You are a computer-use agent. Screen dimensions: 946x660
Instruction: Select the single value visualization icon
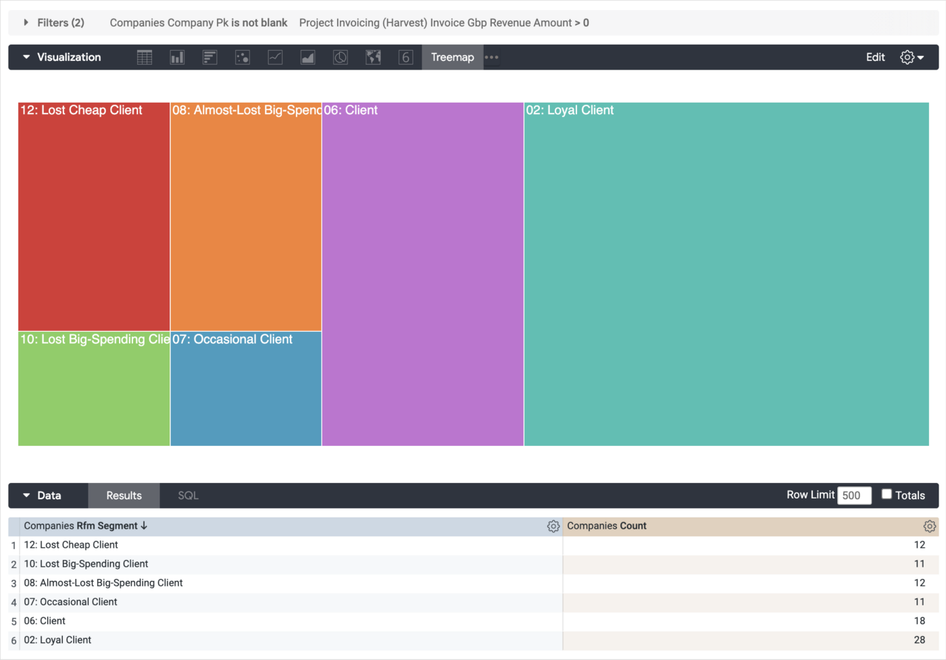(x=405, y=57)
